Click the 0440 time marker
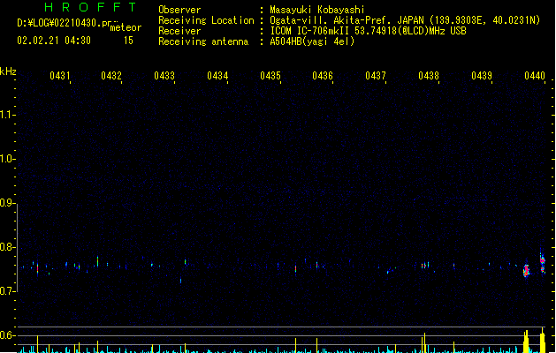The height and width of the screenshot is (353, 556). pyautogui.click(x=535, y=76)
